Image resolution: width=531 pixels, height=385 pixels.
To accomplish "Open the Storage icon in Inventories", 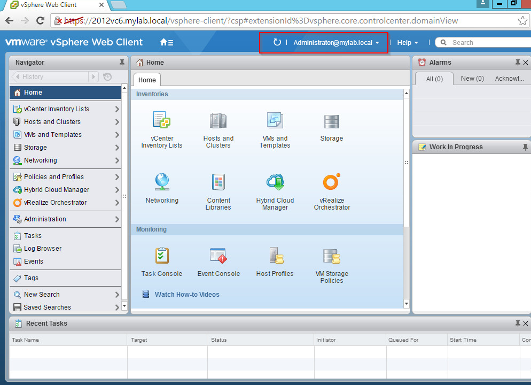I will pos(331,121).
